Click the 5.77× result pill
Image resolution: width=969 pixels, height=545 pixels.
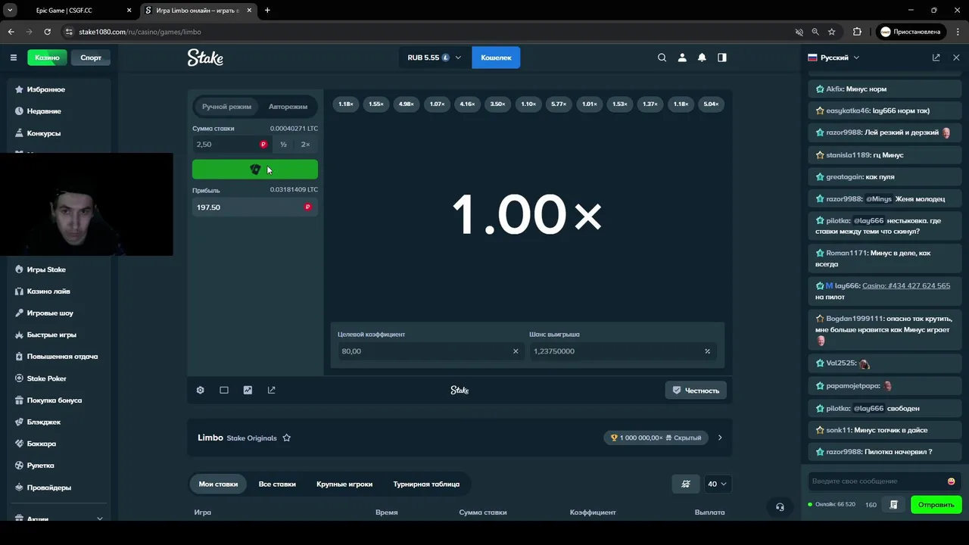559,104
